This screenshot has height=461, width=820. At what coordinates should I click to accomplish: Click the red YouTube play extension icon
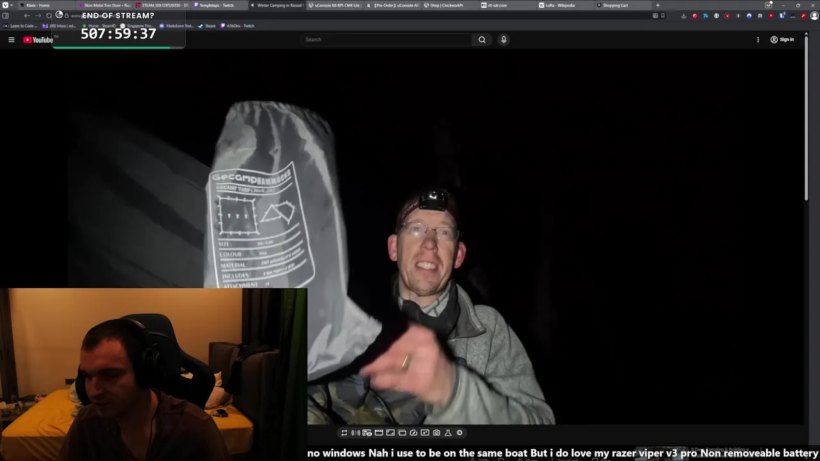coord(771,15)
